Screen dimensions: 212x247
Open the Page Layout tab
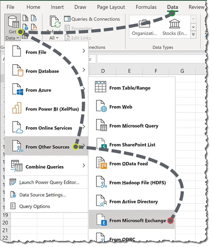[111, 7]
